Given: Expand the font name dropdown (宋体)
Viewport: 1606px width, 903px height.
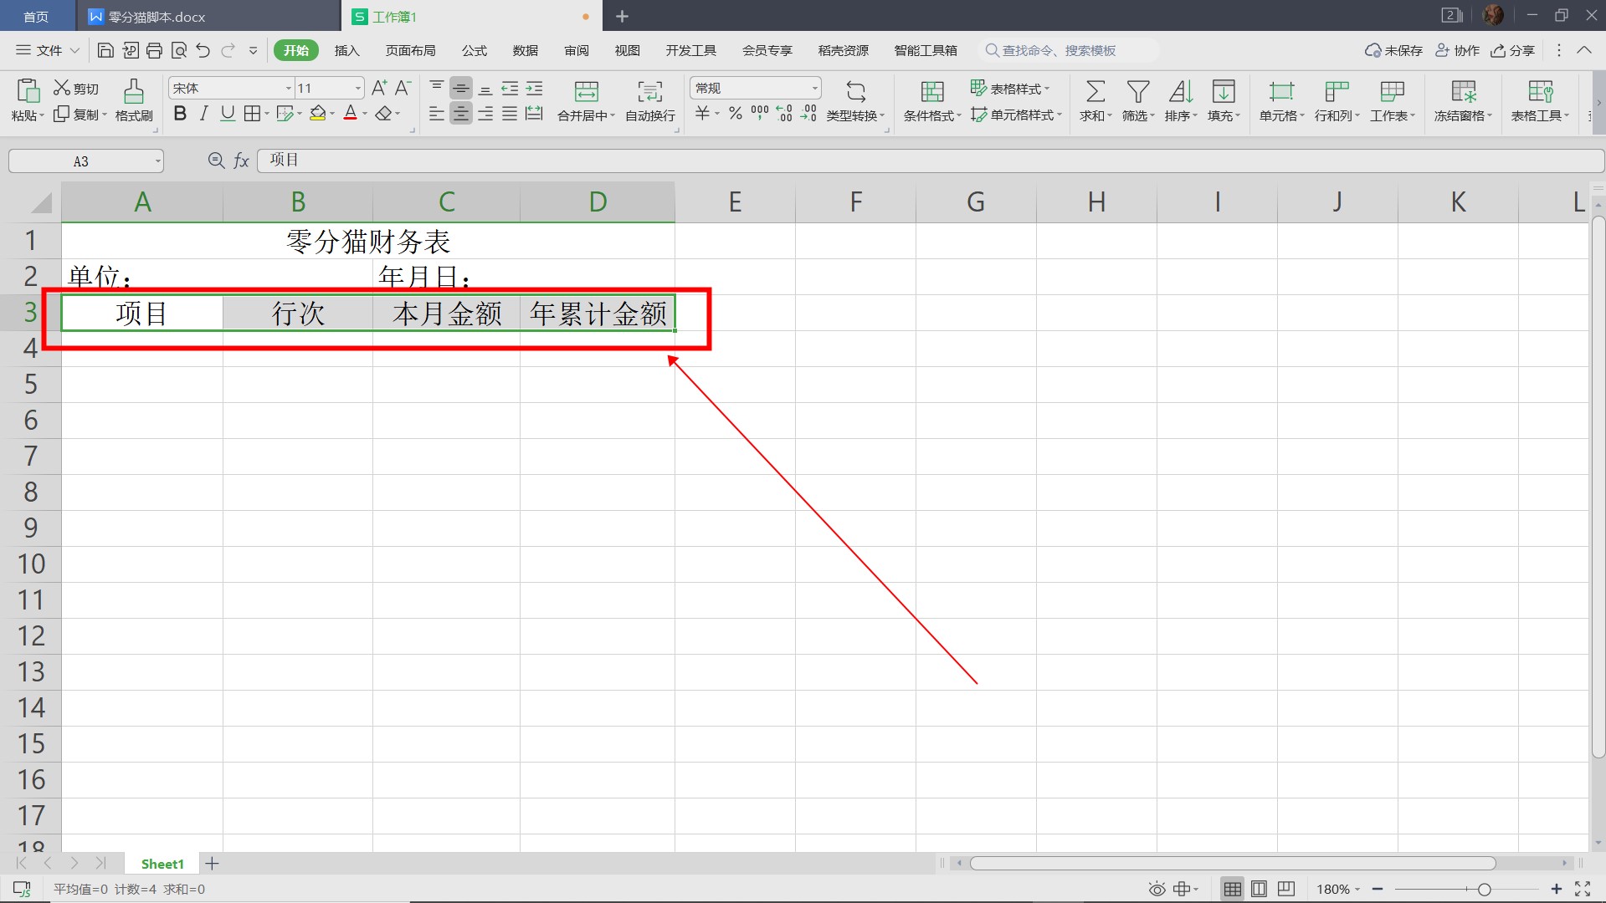Looking at the screenshot, I should tap(289, 89).
